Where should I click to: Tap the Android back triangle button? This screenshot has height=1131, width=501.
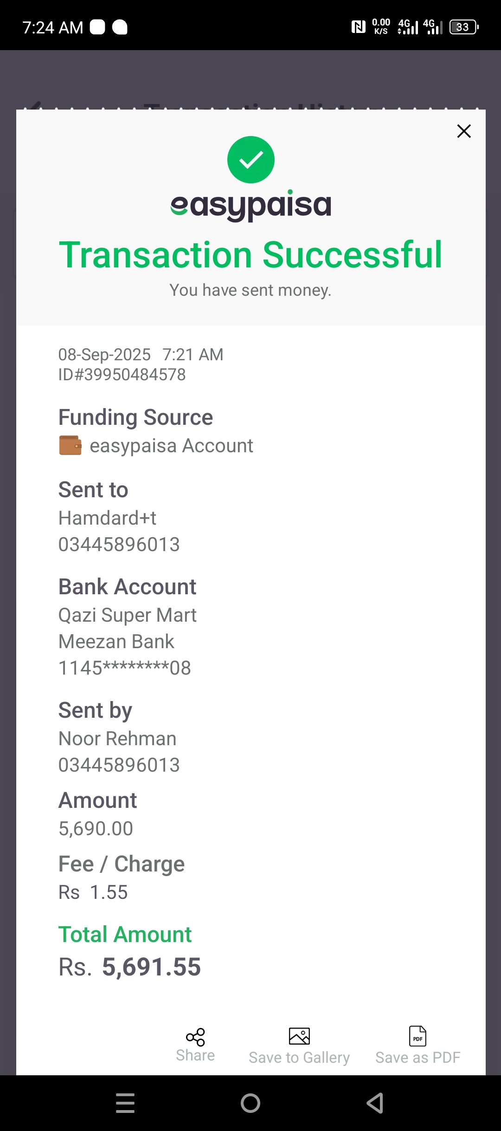pyautogui.click(x=375, y=1103)
